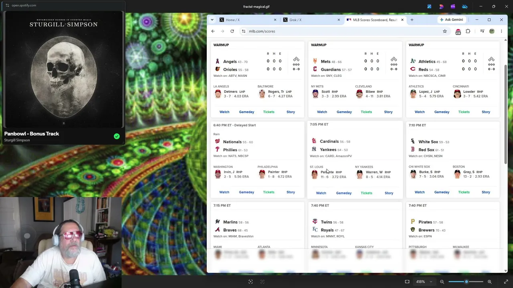Open Gameday for Mets vs Guardians
This screenshot has width=513, height=288.
(x=344, y=112)
